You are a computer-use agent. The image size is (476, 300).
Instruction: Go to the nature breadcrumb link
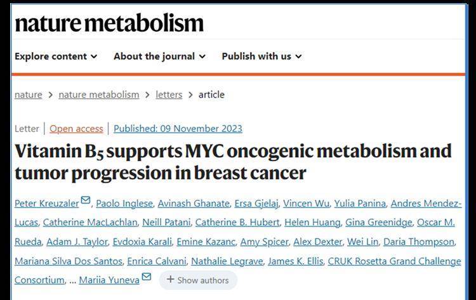coord(28,95)
